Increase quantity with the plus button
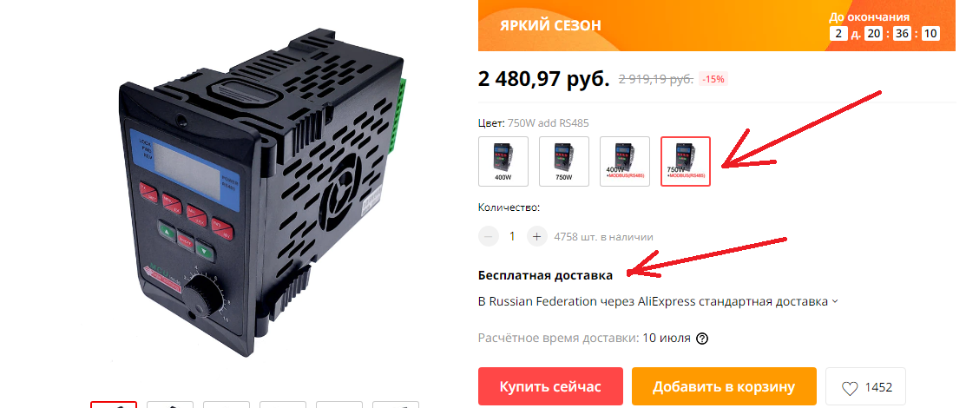Image resolution: width=966 pixels, height=408 pixels. (537, 237)
